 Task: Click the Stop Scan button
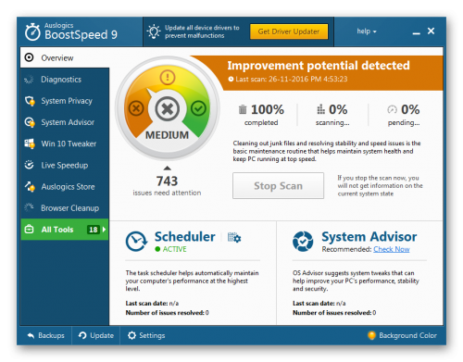pos(278,186)
